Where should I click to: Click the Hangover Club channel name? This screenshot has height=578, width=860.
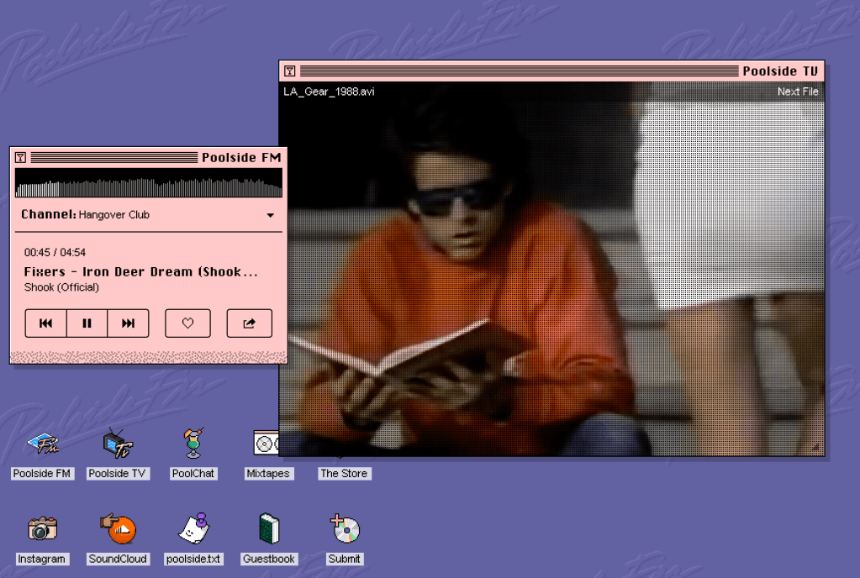pyautogui.click(x=114, y=215)
